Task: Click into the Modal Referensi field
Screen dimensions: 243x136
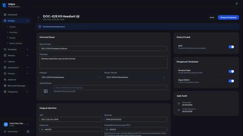Action: 136,129
